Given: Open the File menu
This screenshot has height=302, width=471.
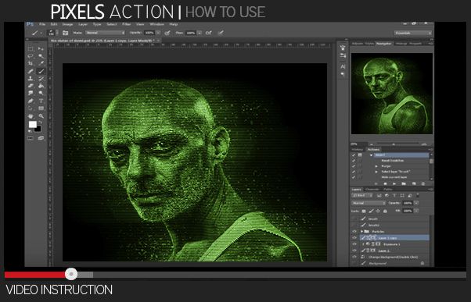Looking at the screenshot, I should (x=42, y=24).
